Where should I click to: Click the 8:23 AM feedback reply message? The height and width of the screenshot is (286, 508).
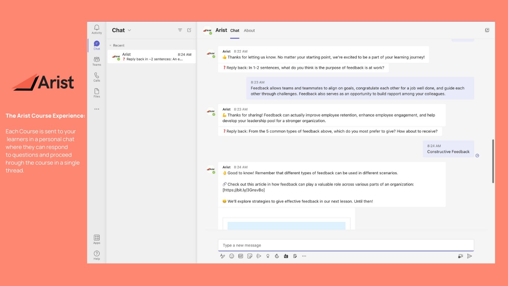point(360,88)
